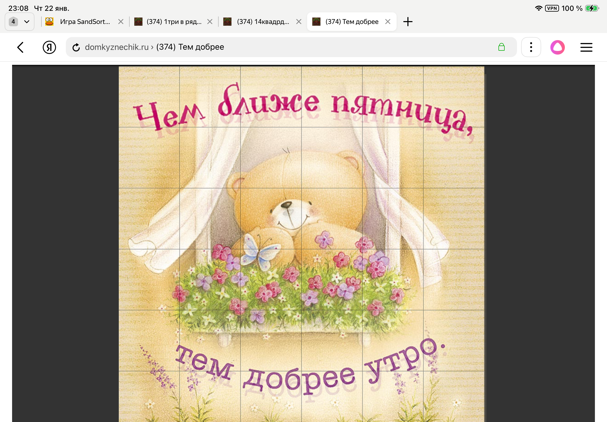Tap the VPN indicator in the status bar
This screenshot has width=607, height=422.
[551, 8]
